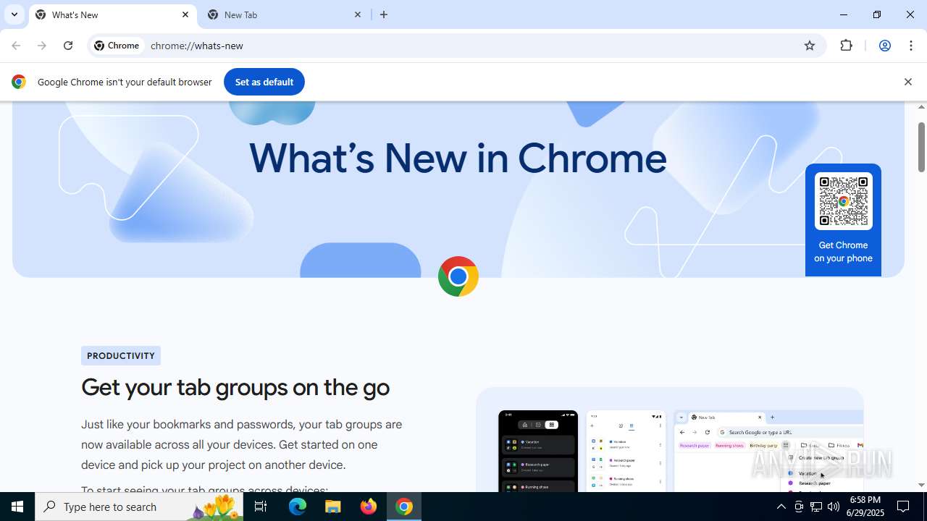927x521 pixels.
Task: Open Chrome three-dot menu
Action: click(x=911, y=46)
